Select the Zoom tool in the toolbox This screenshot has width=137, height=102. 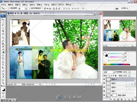[3, 83]
